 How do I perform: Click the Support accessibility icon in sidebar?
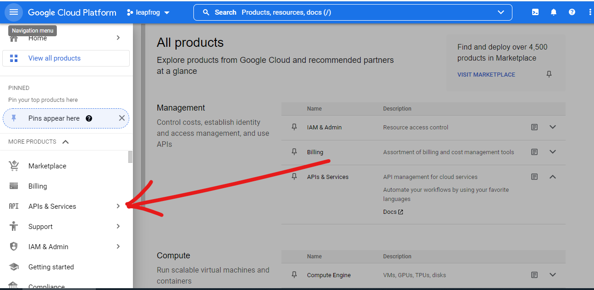(x=14, y=227)
